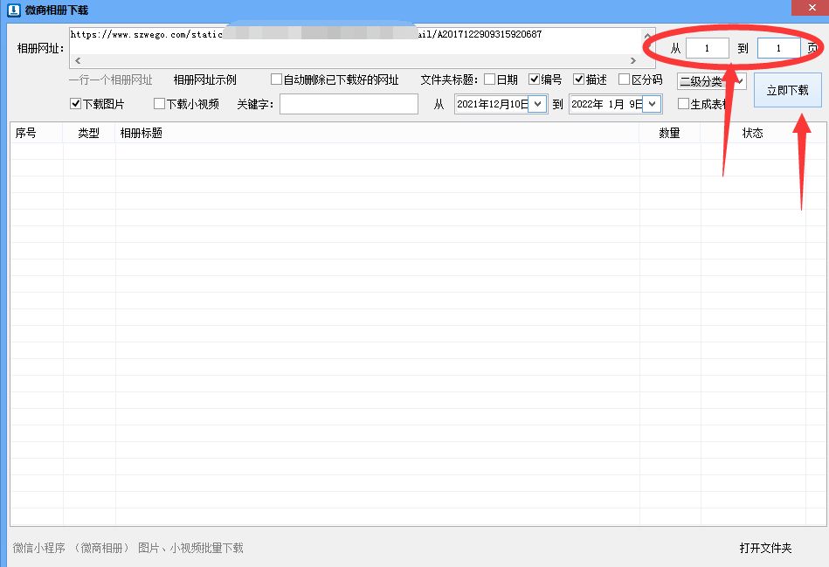The width and height of the screenshot is (829, 567).
Task: Click the 从 starting page number box
Action: click(x=706, y=48)
